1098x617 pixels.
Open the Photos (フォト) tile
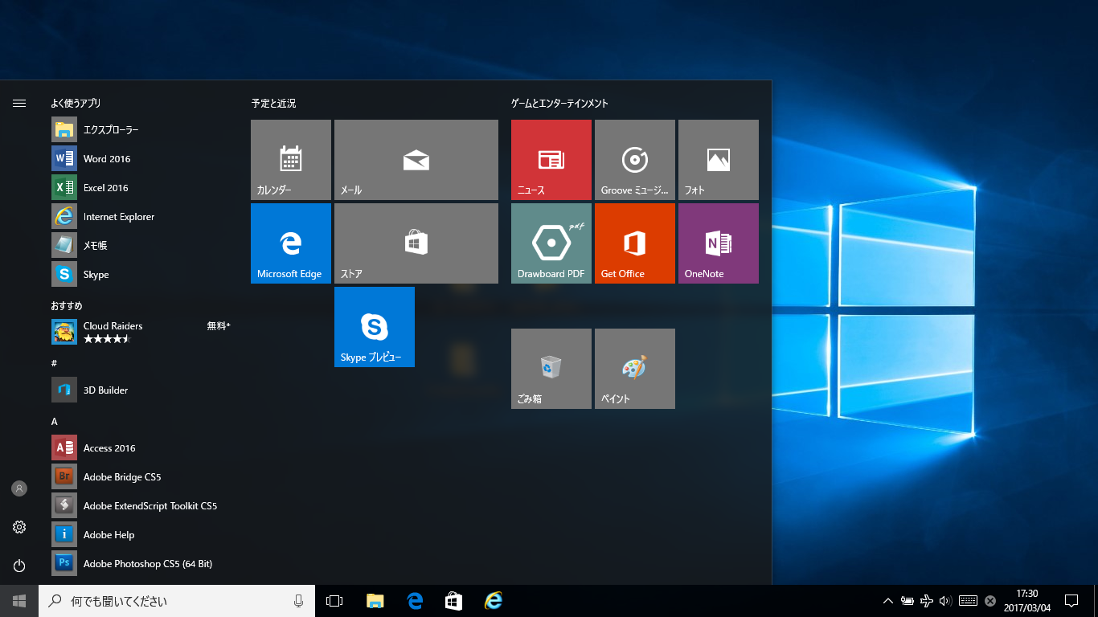point(719,160)
